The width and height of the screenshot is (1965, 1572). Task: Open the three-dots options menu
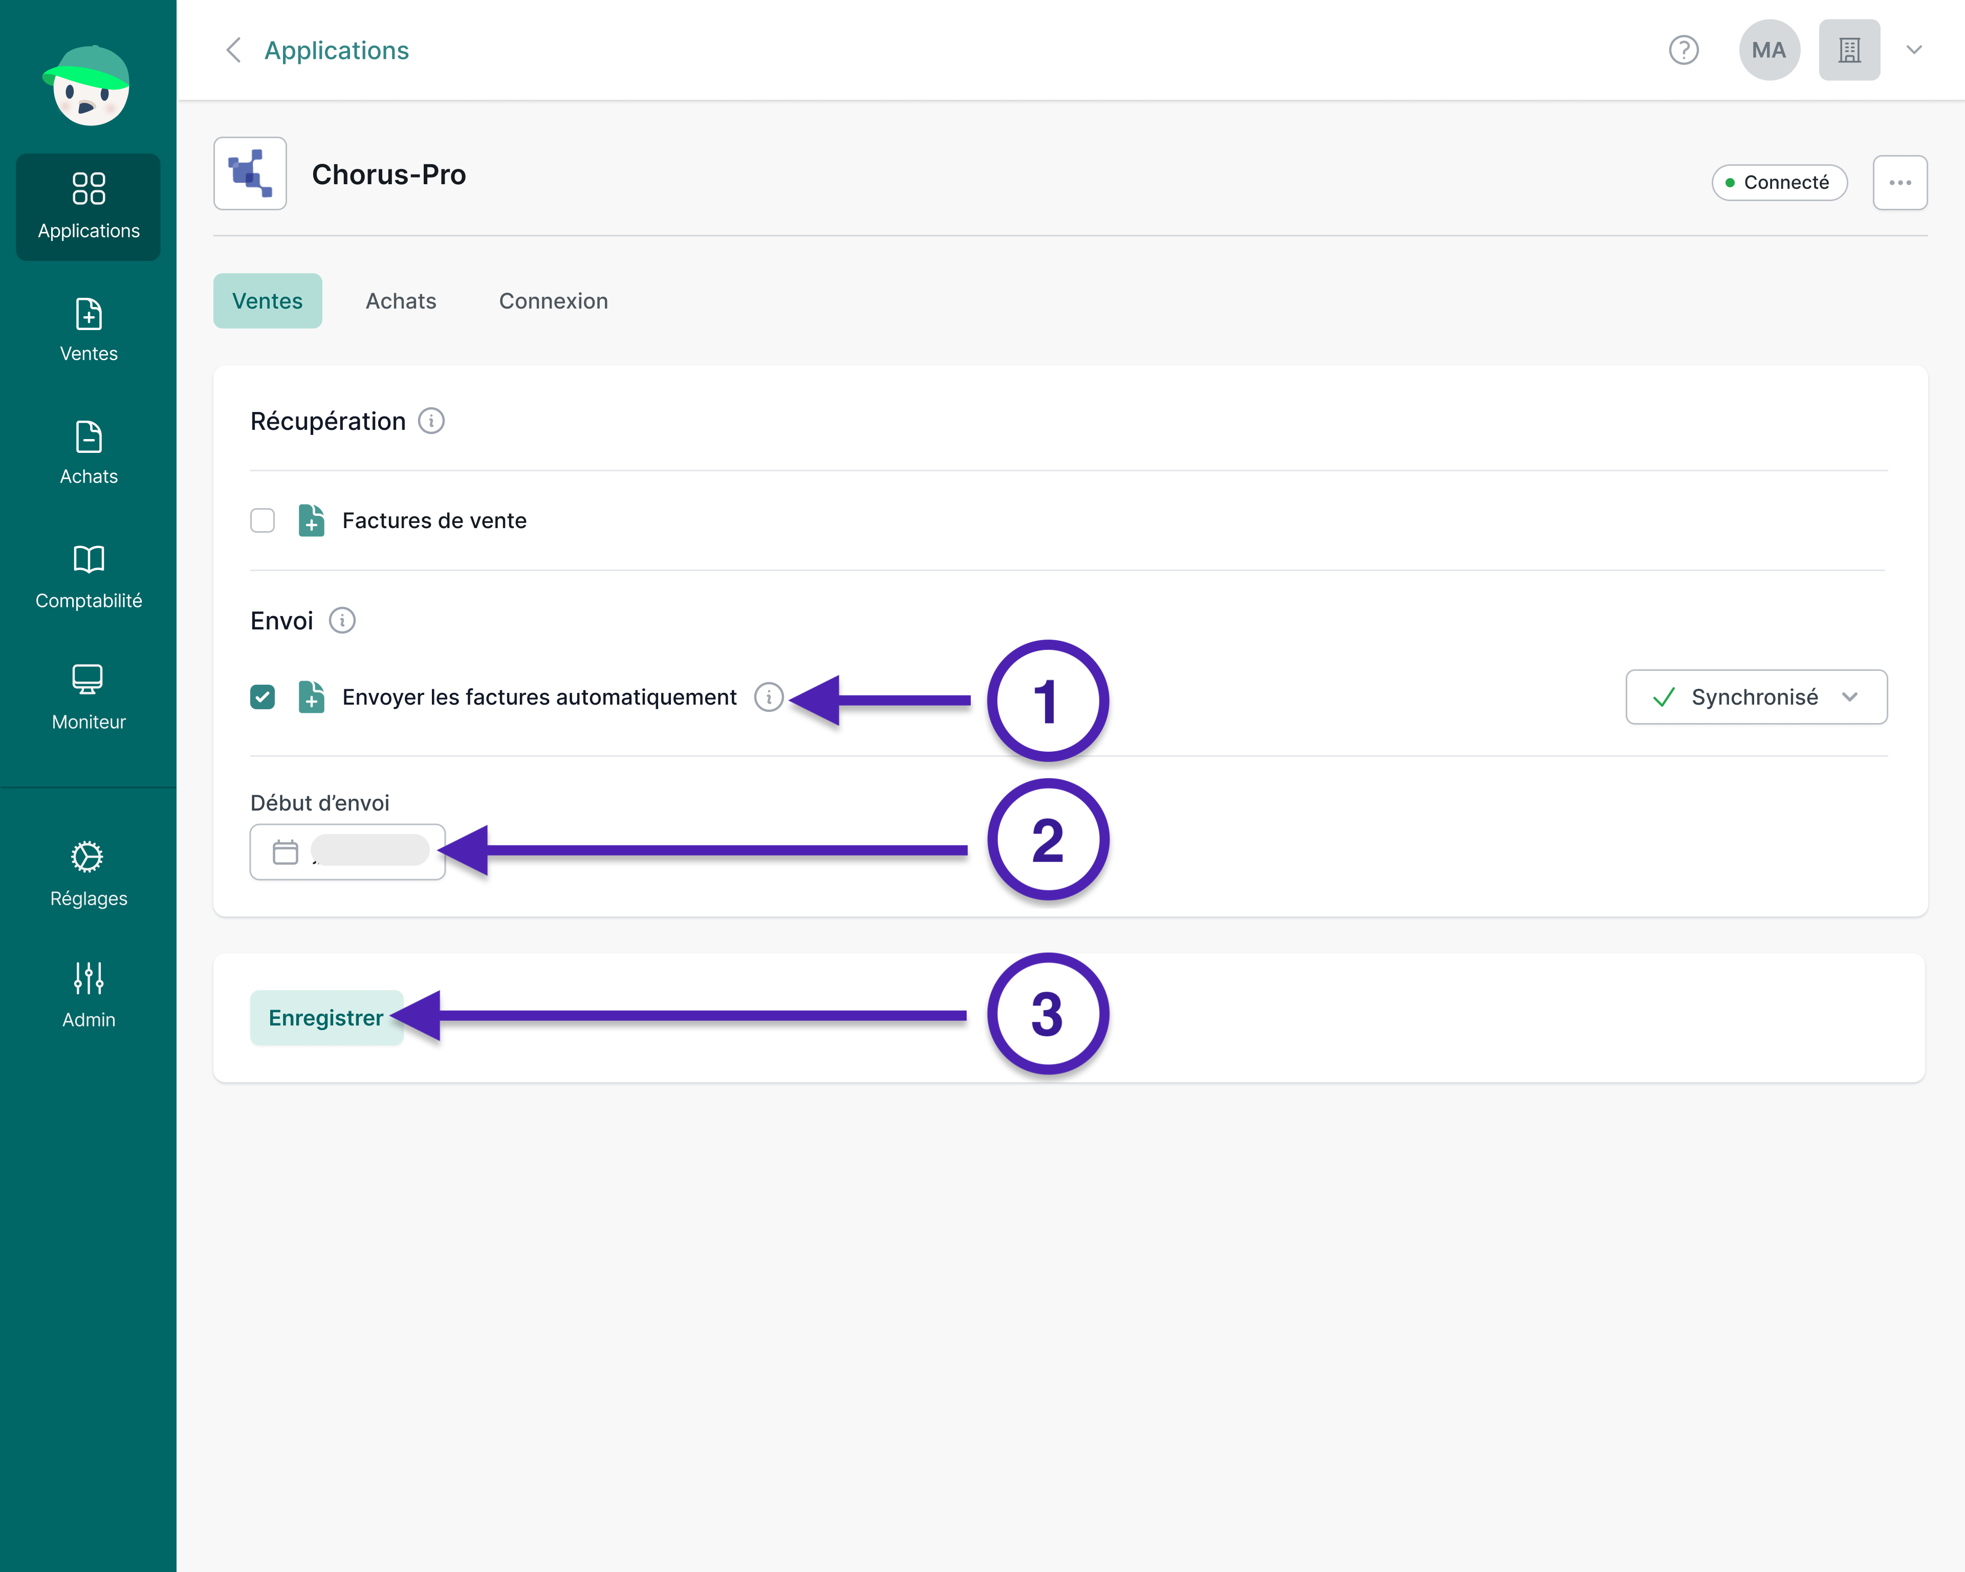tap(1899, 182)
